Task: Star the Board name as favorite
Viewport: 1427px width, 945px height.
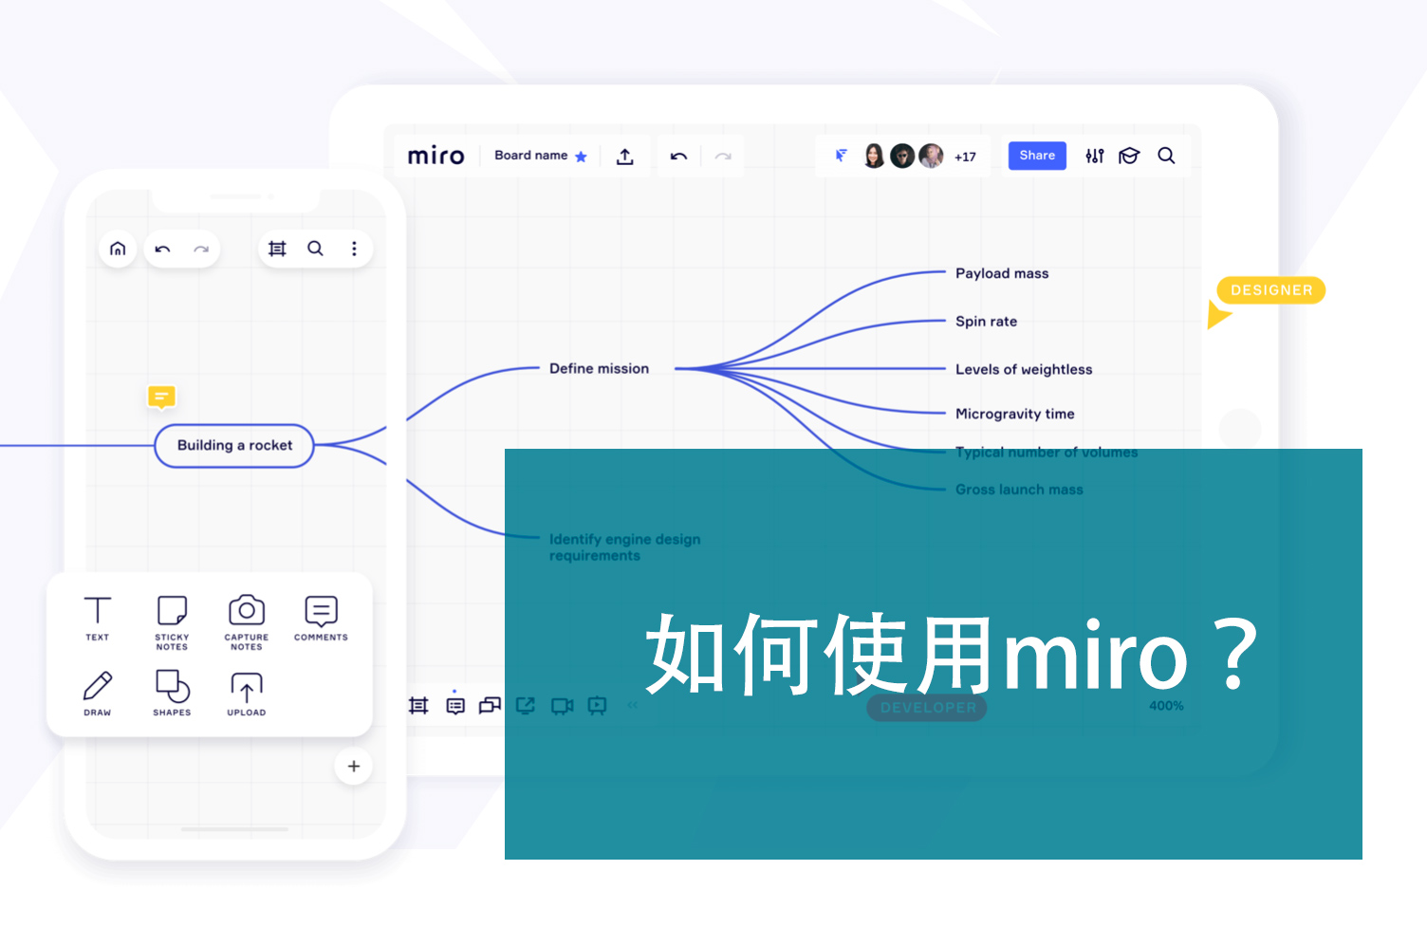Action: coord(581,157)
